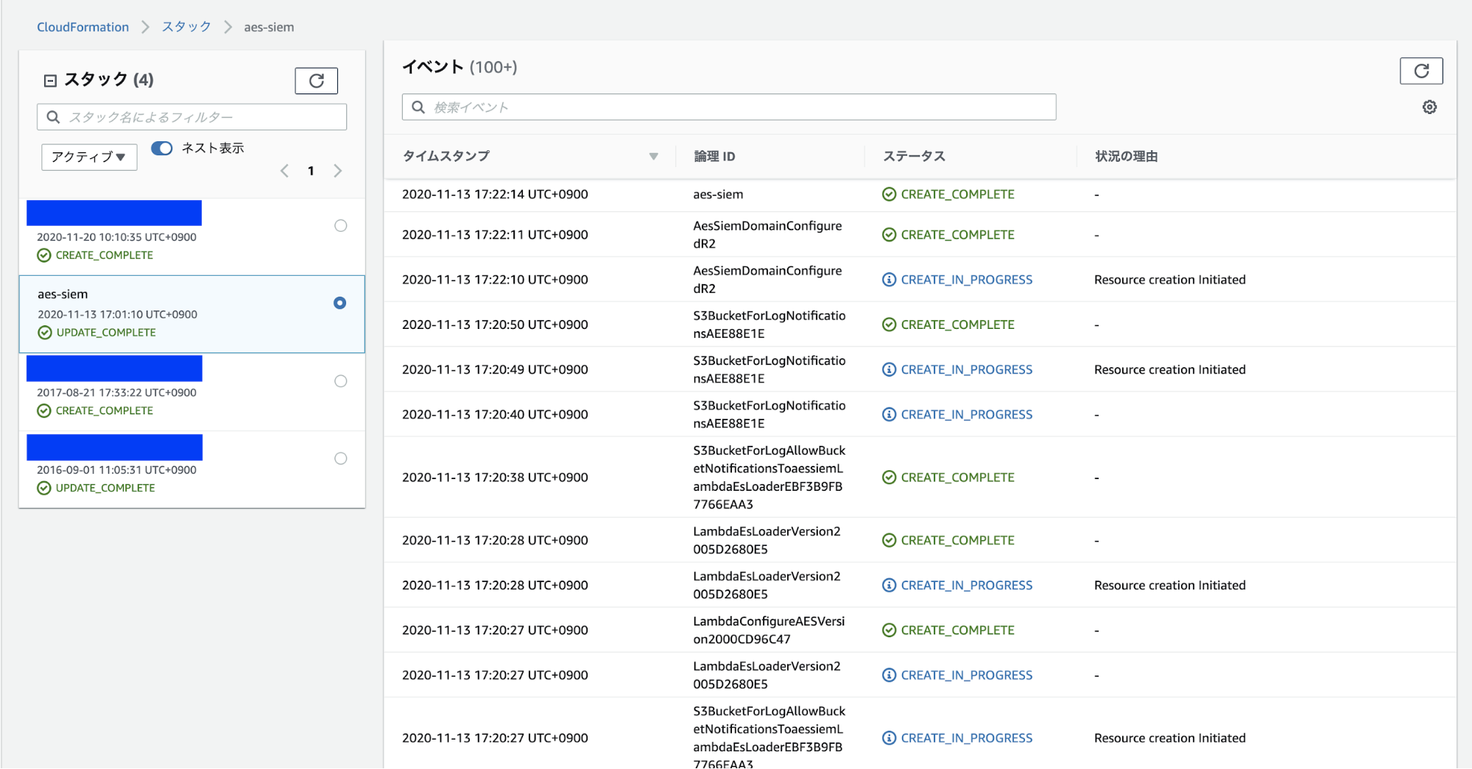Open the スタック breadcrumb link
This screenshot has width=1472, height=769.
click(x=186, y=27)
